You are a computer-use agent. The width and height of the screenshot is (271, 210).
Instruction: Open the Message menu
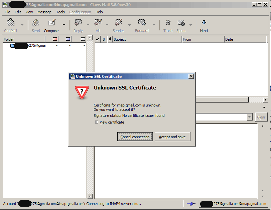[x=44, y=12]
